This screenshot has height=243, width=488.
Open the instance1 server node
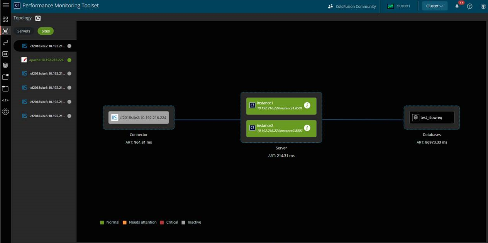point(281,106)
